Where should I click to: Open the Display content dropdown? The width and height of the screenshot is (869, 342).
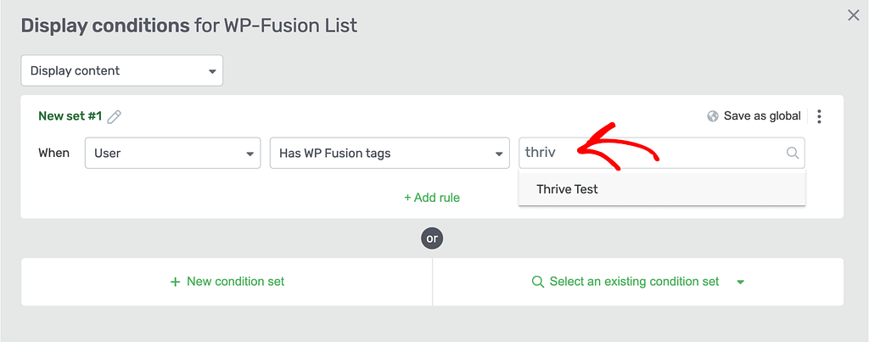point(122,70)
